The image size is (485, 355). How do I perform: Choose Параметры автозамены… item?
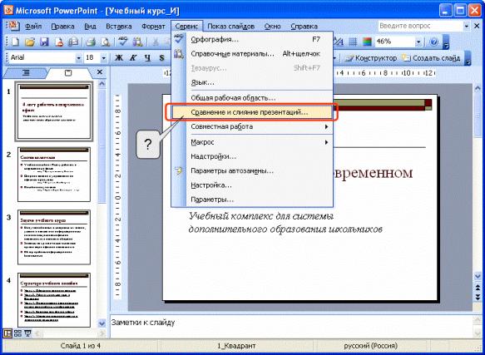(252, 170)
